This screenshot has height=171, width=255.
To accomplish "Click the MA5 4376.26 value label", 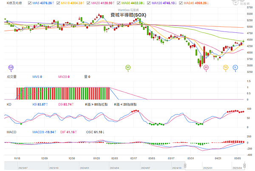I will [43, 3].
